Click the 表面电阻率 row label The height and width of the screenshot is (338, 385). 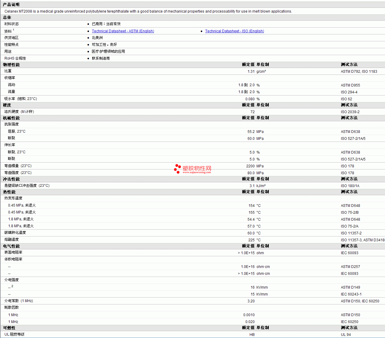pyautogui.click(x=13, y=252)
